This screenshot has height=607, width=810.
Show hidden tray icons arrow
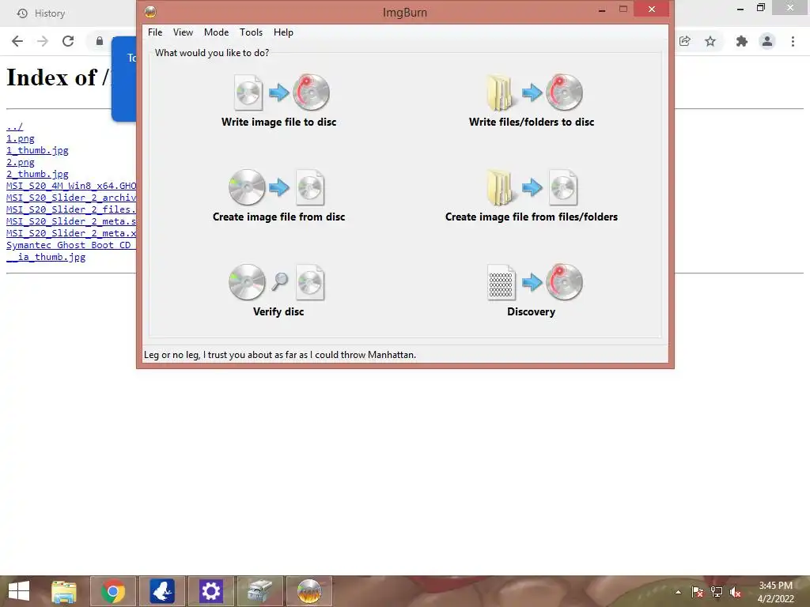[678, 592]
